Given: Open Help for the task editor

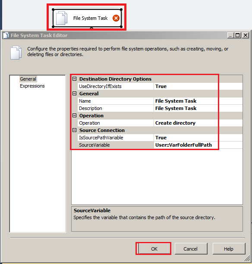Looking at the screenshot, I should point(229,249).
